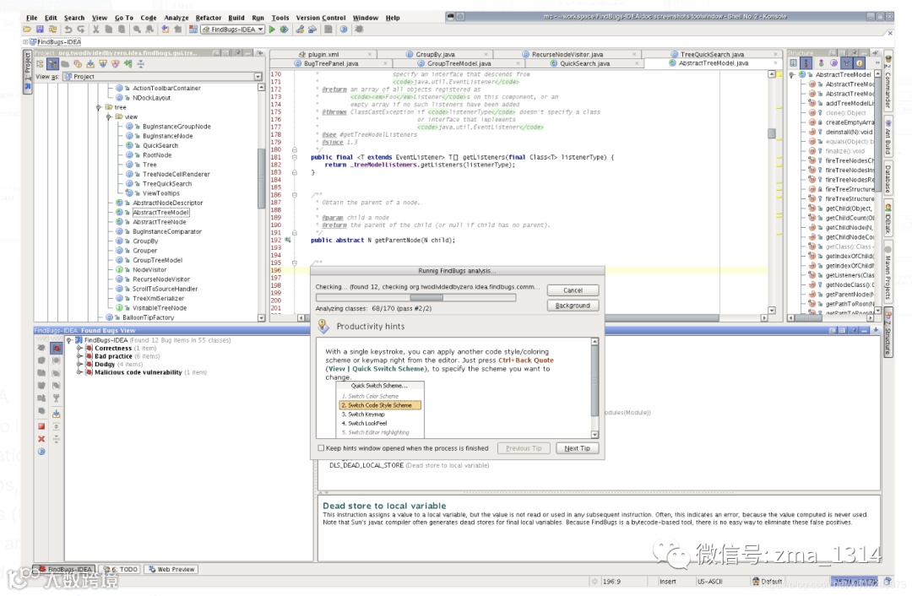
Task: Toggle Group by bug category button
Action: pos(56,348)
